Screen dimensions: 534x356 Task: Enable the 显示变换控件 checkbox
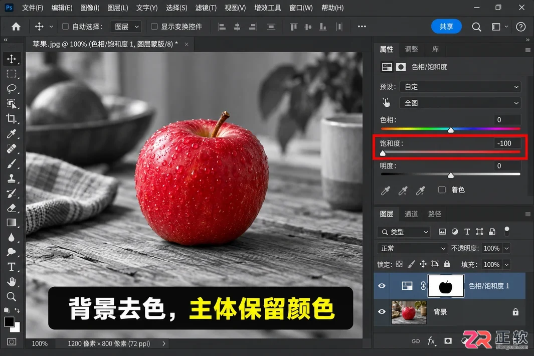click(x=154, y=26)
